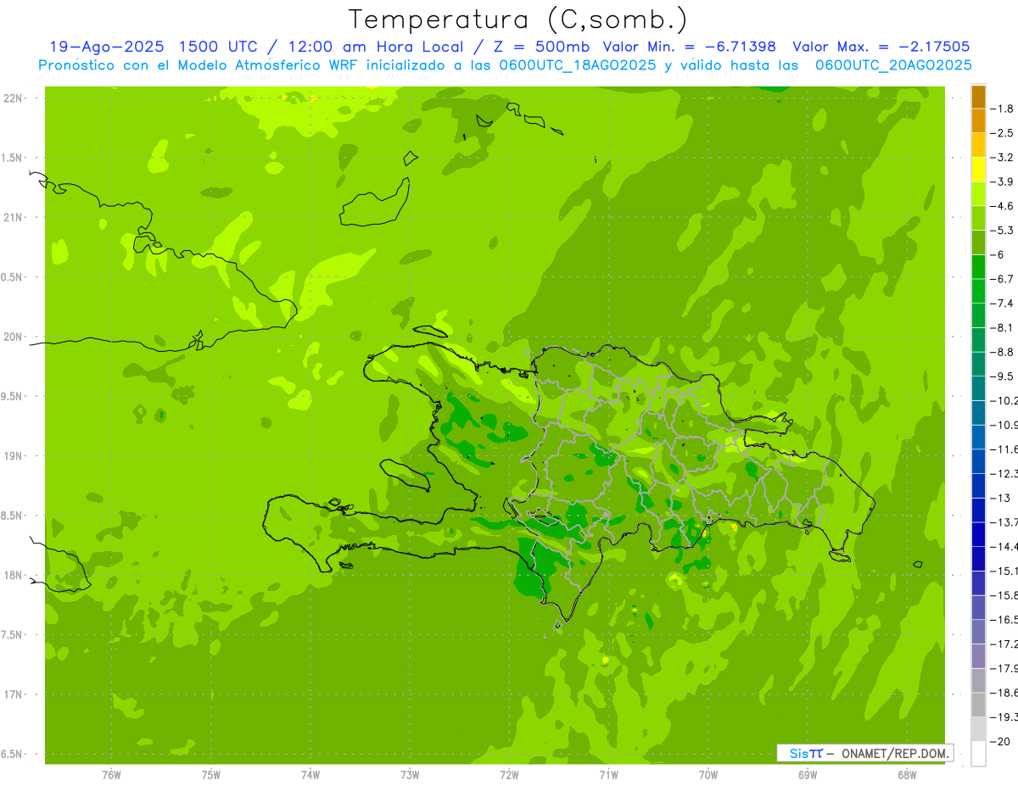1018x786 pixels.
Task: Click the '72W' longitude label
Action: pyautogui.click(x=509, y=774)
